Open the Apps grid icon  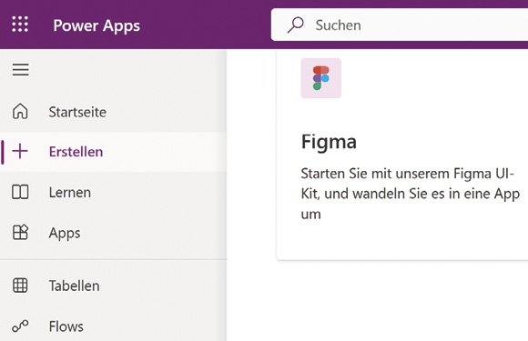point(20,232)
